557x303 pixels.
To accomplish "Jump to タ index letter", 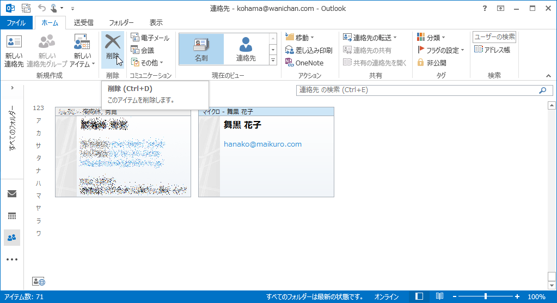I will click(38, 158).
